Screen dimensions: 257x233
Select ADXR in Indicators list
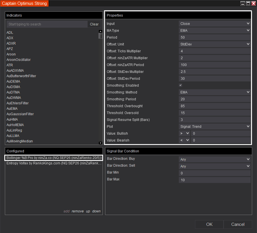pyautogui.click(x=11, y=43)
